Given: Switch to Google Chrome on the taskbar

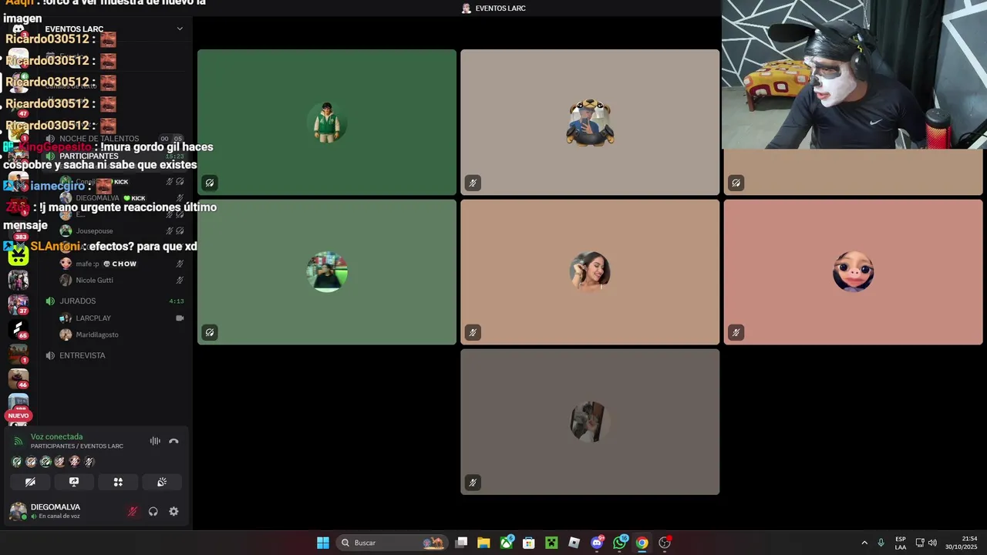Looking at the screenshot, I should [642, 543].
